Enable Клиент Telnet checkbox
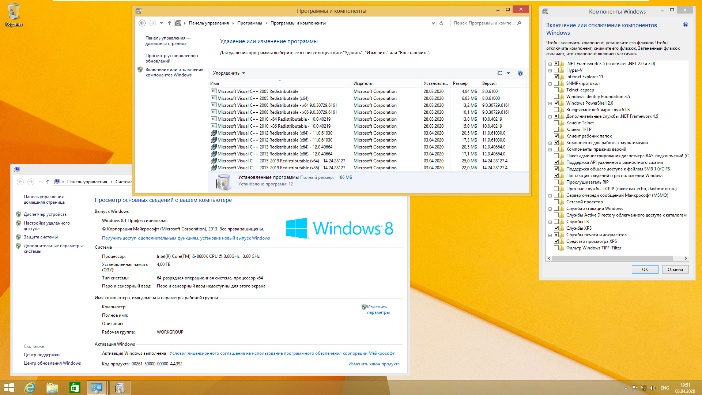The width and height of the screenshot is (702, 395). coord(556,123)
